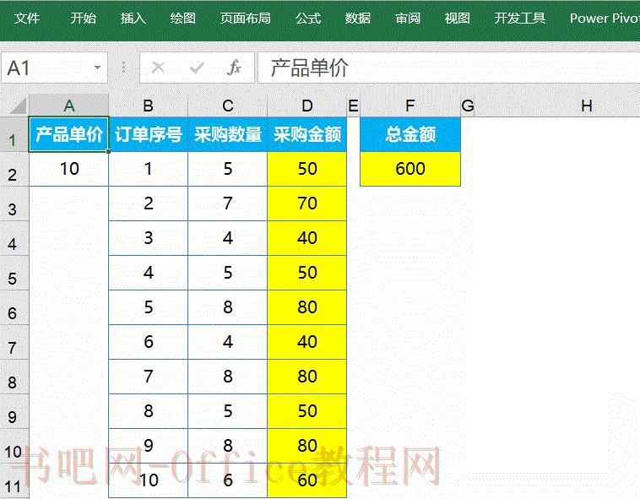This screenshot has height=499, width=640.
Task: Switch to the 插入 ribbon tab
Action: pyautogui.click(x=133, y=19)
